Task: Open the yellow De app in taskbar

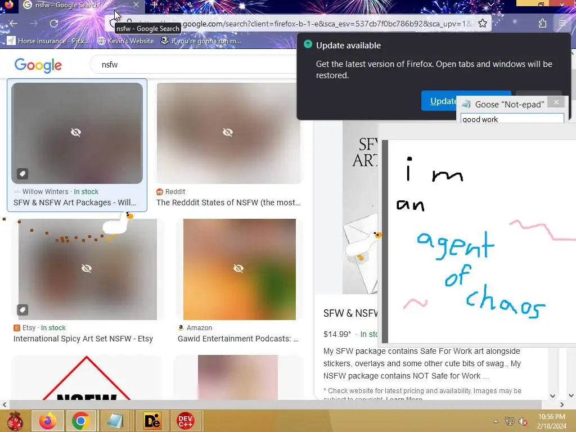Action: [152, 421]
